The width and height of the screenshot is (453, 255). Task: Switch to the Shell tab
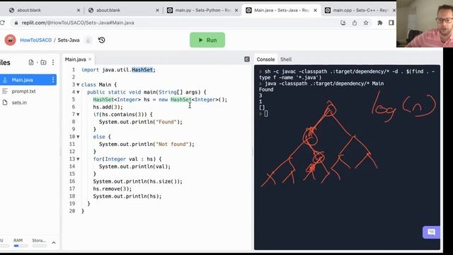click(286, 59)
